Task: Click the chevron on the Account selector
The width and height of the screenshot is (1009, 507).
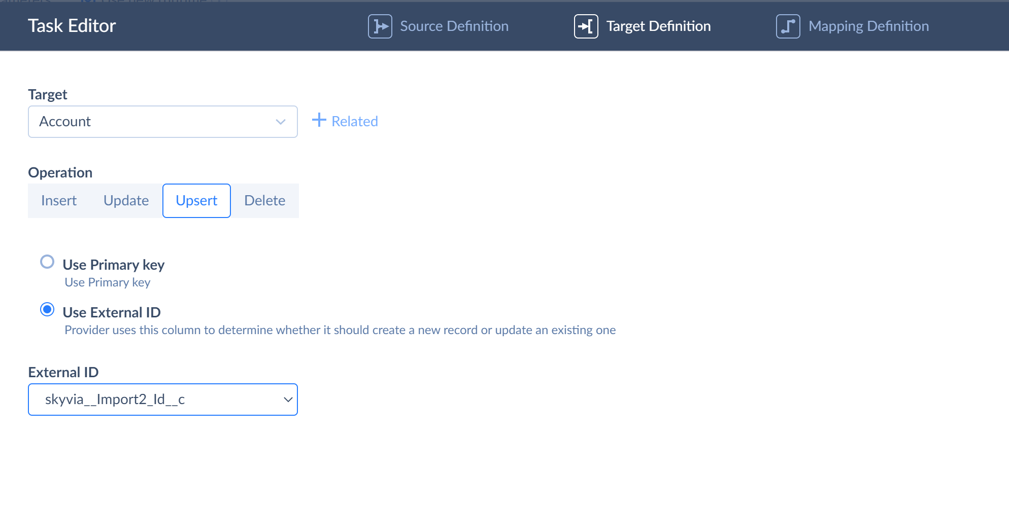Action: 280,122
